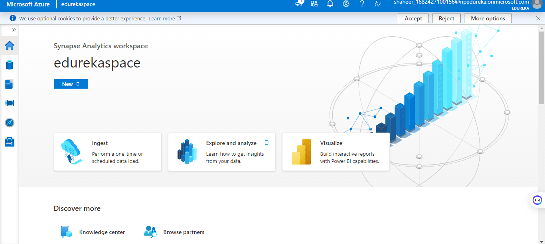Open Learn more link about cookies
This screenshot has width=545, height=244.
[x=162, y=18]
